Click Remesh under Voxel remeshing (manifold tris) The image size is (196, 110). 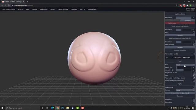coord(180,47)
